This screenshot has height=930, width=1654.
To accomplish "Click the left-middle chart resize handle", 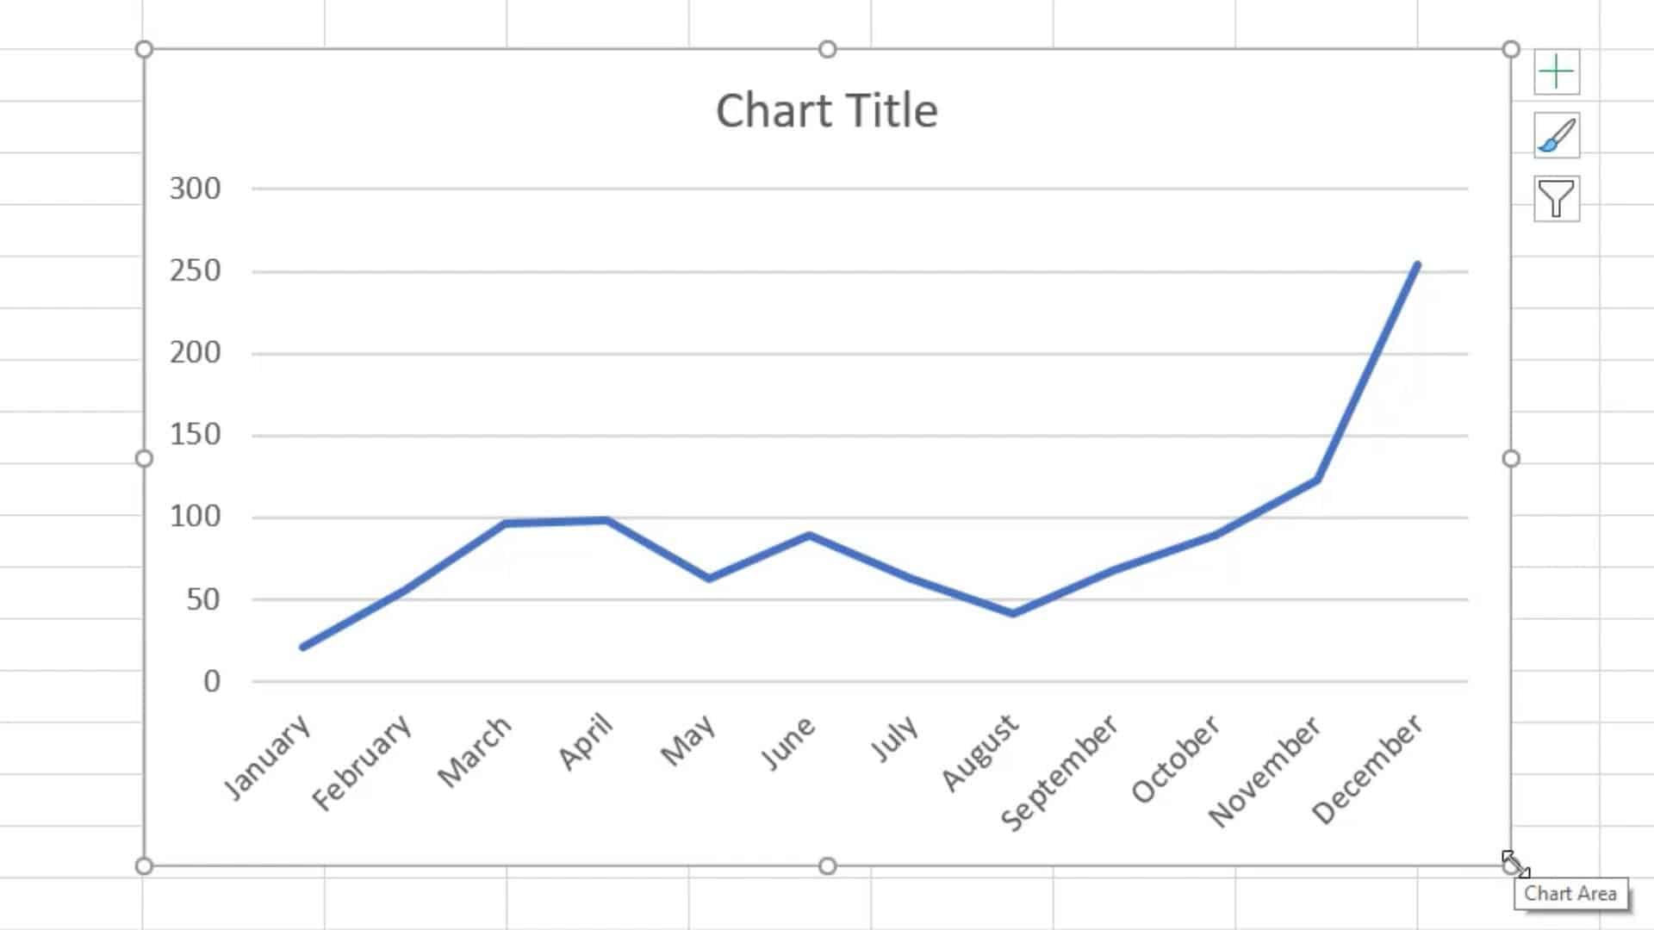I will 142,459.
